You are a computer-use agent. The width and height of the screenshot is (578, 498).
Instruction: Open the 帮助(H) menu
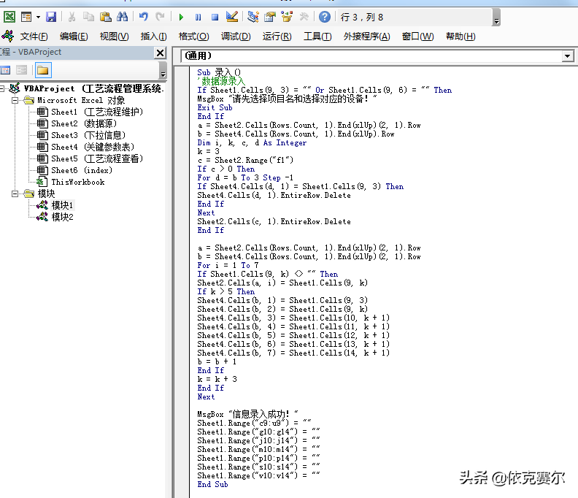click(x=461, y=37)
